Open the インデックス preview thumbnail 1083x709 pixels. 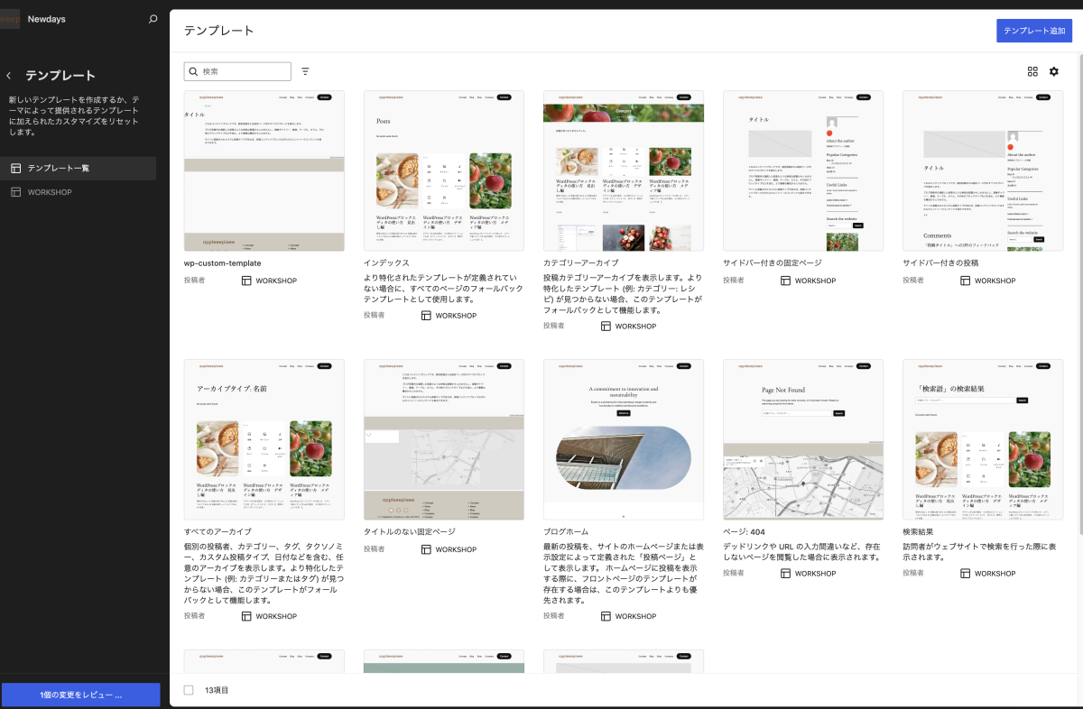(x=444, y=170)
